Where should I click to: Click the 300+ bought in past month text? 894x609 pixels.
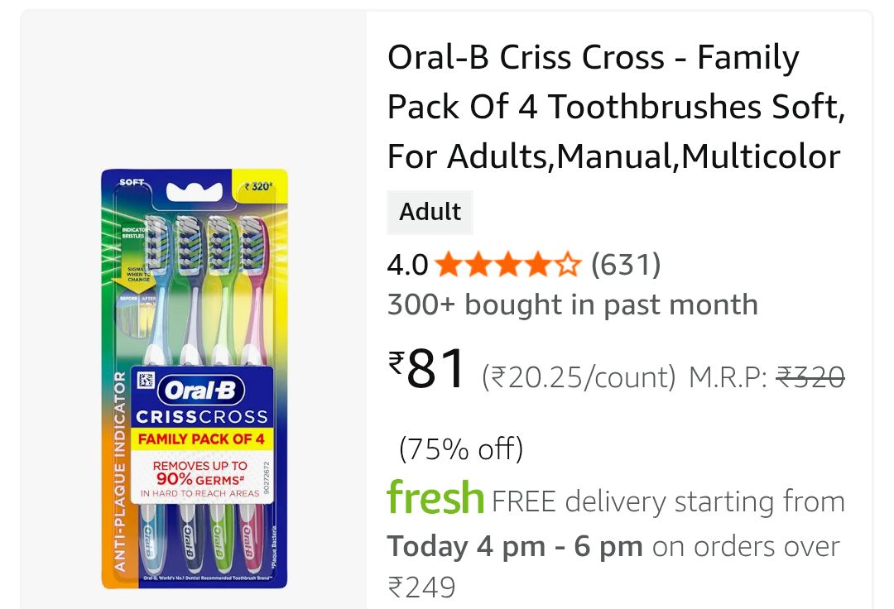(572, 304)
